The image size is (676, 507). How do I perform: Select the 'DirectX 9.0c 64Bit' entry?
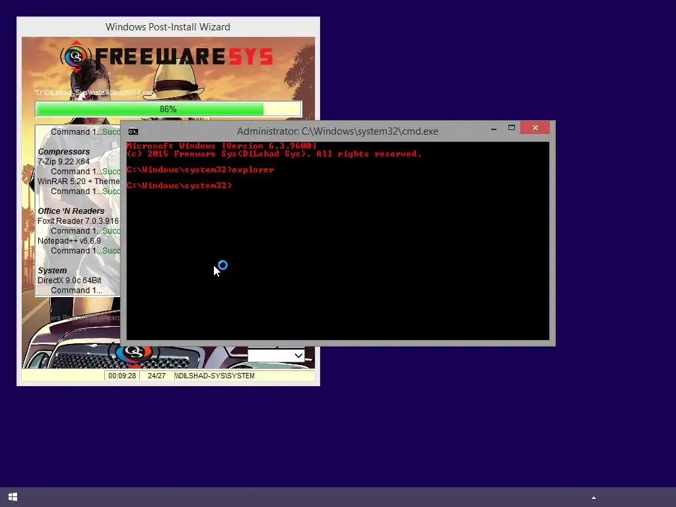click(69, 281)
